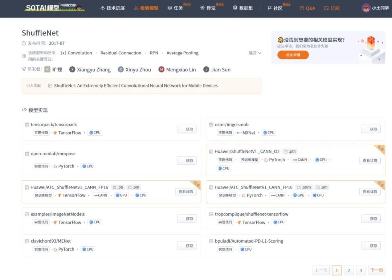This screenshot has height=280, width=392.
Task: Expand the key algorithms list with 展开
Action: click(x=255, y=53)
